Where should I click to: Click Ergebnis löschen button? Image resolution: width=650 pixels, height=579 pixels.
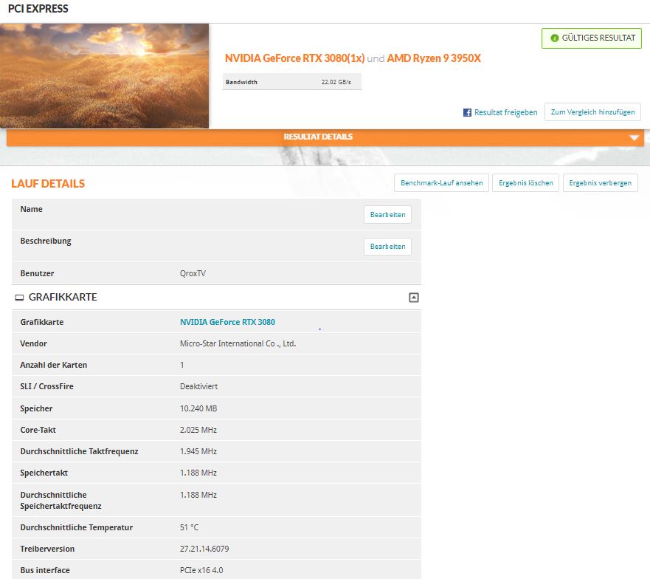tap(525, 183)
